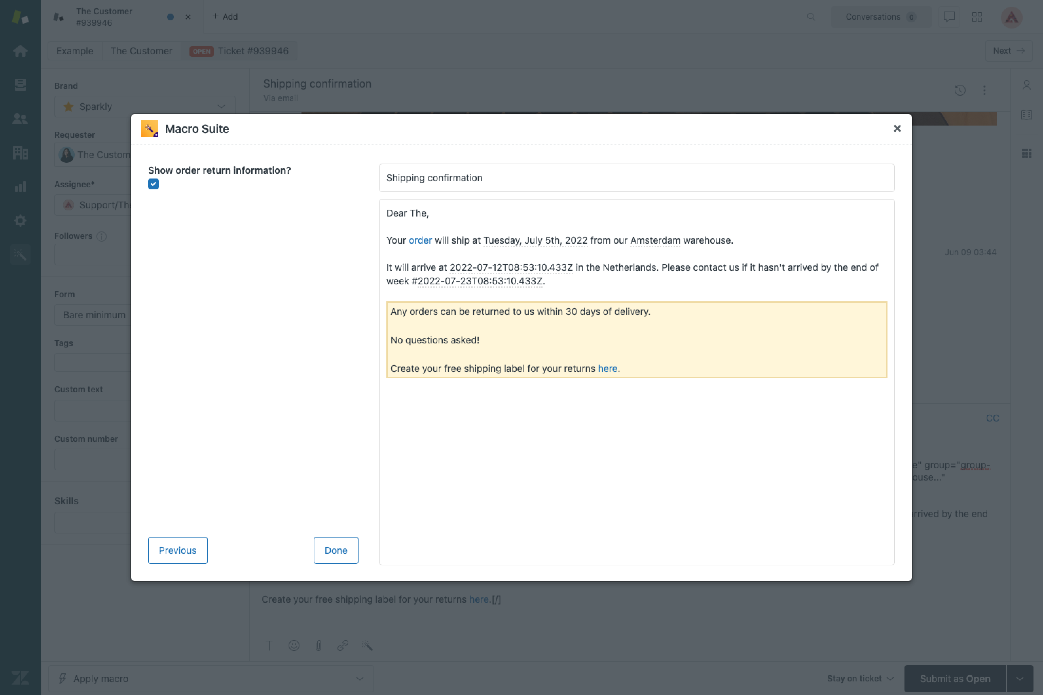The image size is (1043, 695).
Task: Click the Add tab button
Action: click(x=225, y=16)
